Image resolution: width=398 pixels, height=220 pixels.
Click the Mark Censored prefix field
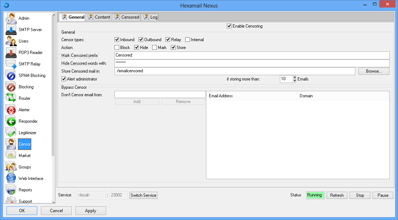click(x=252, y=55)
